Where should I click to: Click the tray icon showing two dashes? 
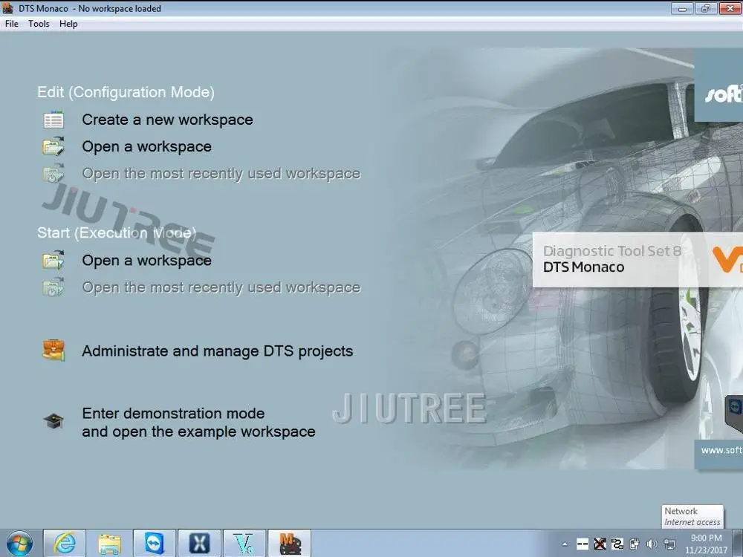[x=583, y=544]
